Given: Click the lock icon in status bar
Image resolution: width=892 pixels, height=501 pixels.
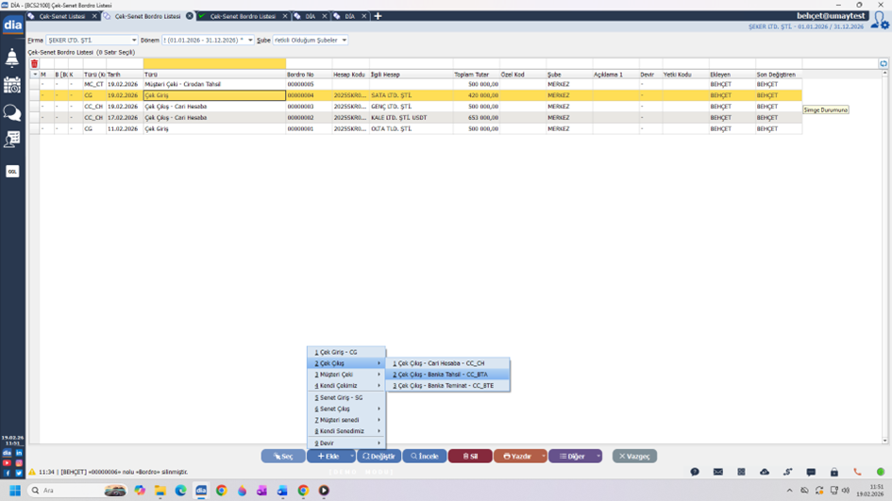Looking at the screenshot, I should tap(833, 472).
